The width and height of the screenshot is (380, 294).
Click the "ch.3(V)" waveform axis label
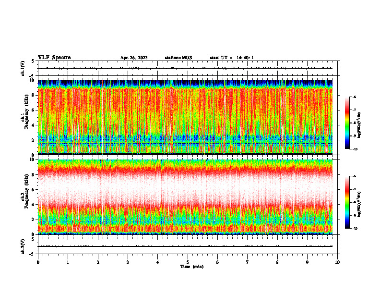click(x=23, y=246)
